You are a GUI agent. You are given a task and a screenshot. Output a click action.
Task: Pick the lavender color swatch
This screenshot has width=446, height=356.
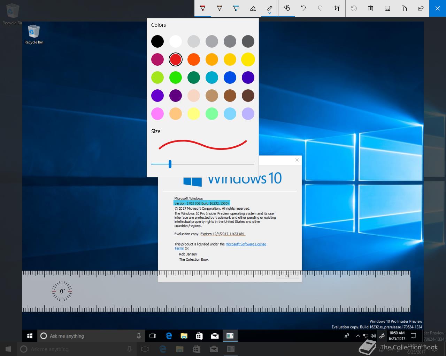pos(248,114)
